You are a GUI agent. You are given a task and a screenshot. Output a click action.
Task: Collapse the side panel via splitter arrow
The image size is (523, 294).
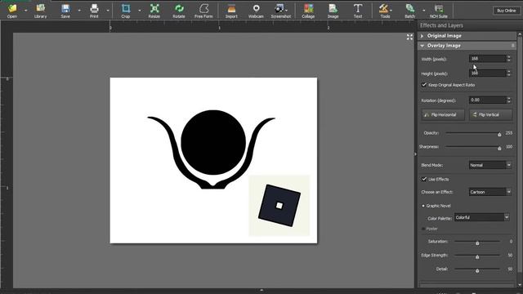tap(415, 154)
